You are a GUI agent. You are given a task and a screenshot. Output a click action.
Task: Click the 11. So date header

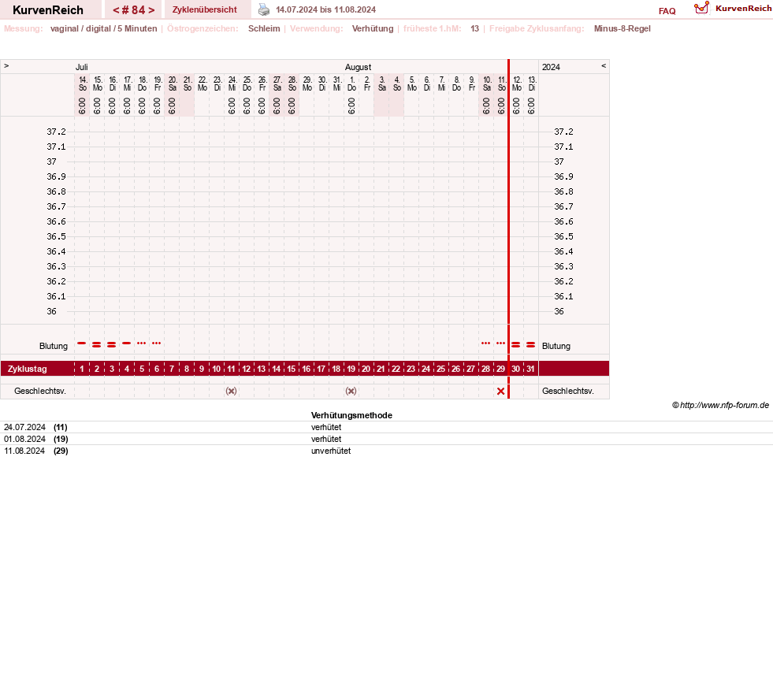click(x=501, y=84)
